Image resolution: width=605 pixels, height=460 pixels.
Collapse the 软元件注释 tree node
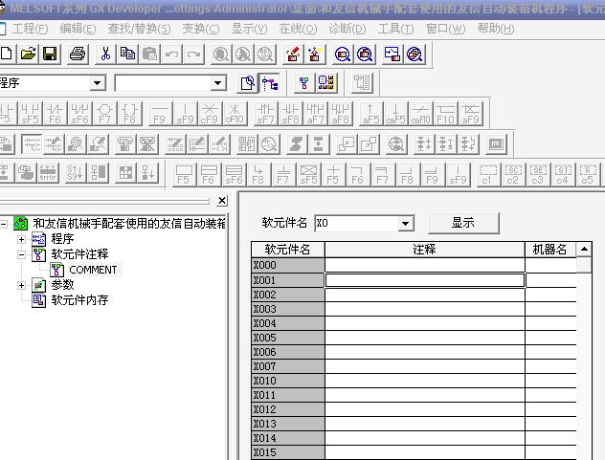tap(22, 254)
